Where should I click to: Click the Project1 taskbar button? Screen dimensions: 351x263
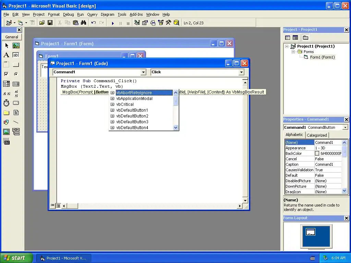(x=63, y=258)
